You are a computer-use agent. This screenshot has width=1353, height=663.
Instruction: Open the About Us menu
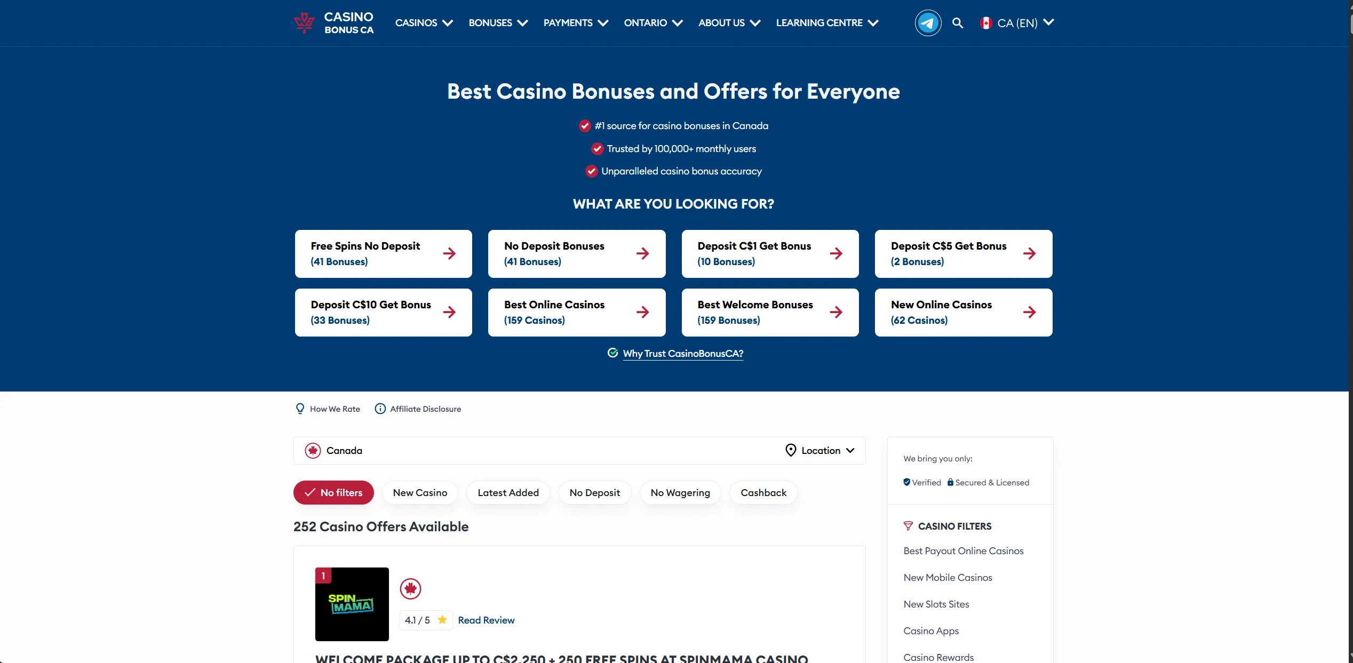coord(729,23)
